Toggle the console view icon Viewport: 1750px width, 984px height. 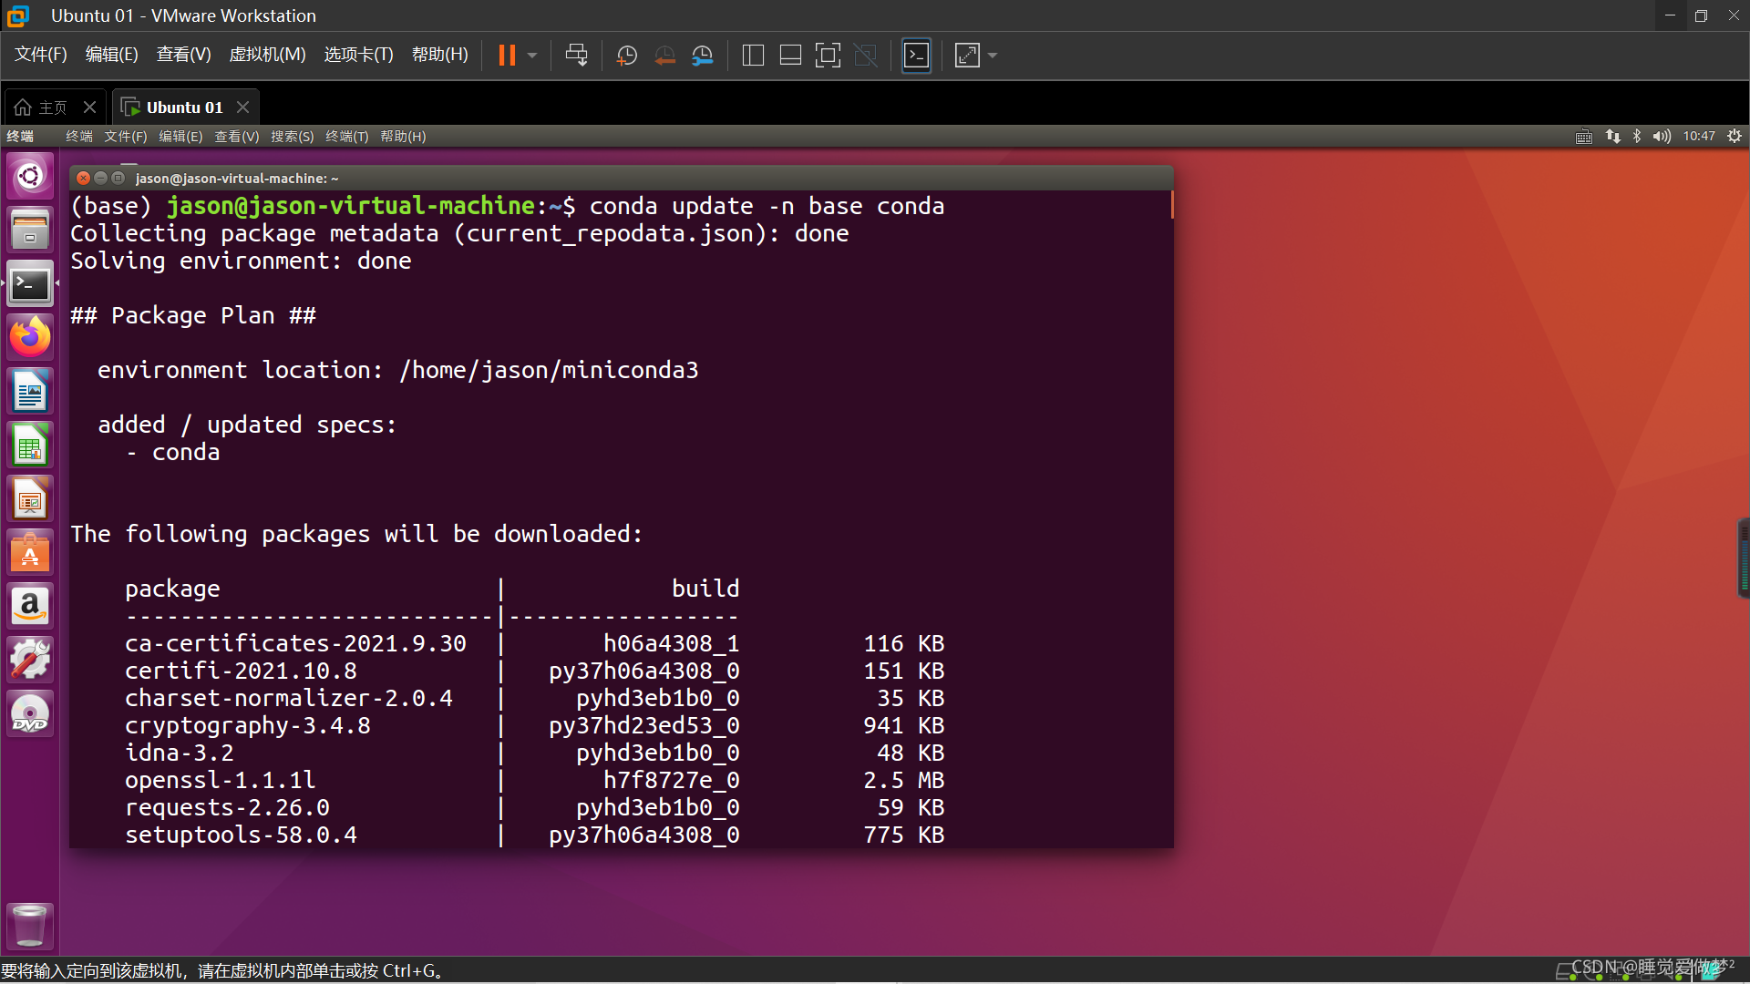coord(916,56)
